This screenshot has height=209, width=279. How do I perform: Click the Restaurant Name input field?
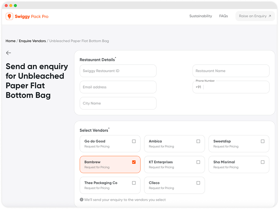click(x=231, y=71)
